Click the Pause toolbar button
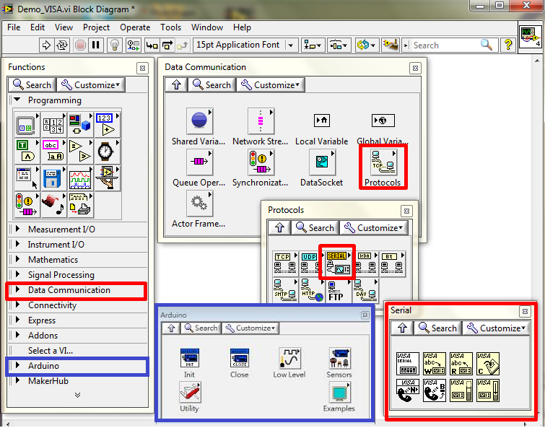545x428 pixels. [95, 45]
